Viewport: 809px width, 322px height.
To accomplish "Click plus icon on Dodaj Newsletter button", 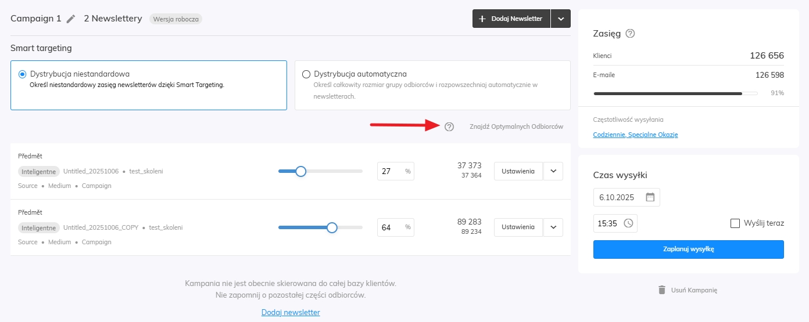I will (482, 19).
